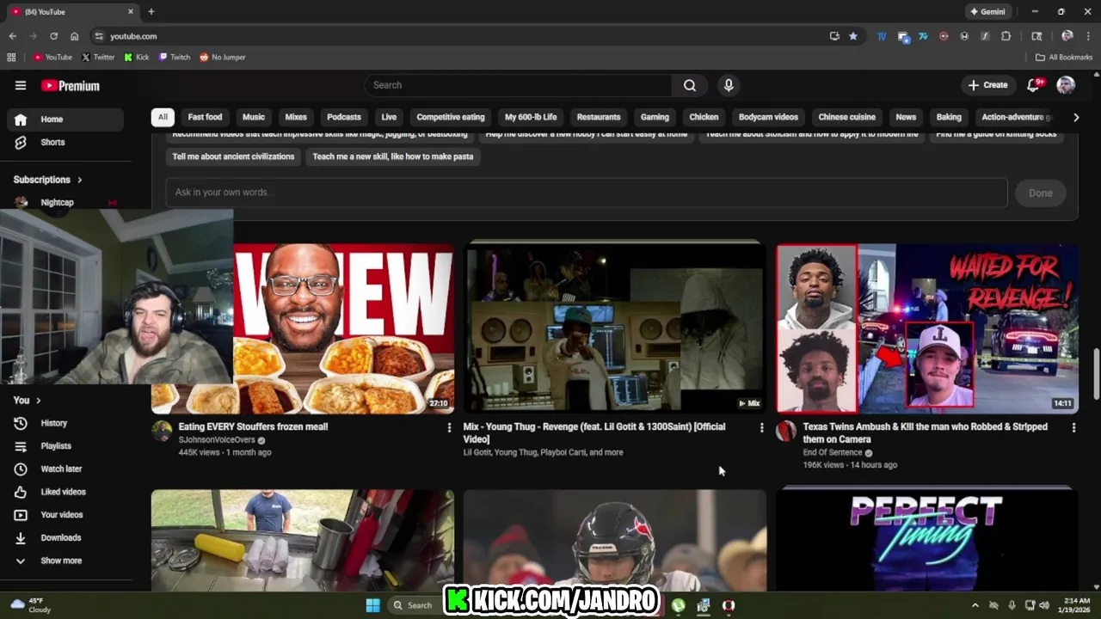
Task: Open the Chrome apps grid shortcut
Action: coord(11,57)
